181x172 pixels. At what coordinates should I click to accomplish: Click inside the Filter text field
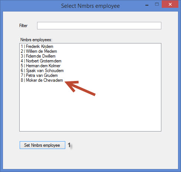pyautogui.click(x=99, y=26)
